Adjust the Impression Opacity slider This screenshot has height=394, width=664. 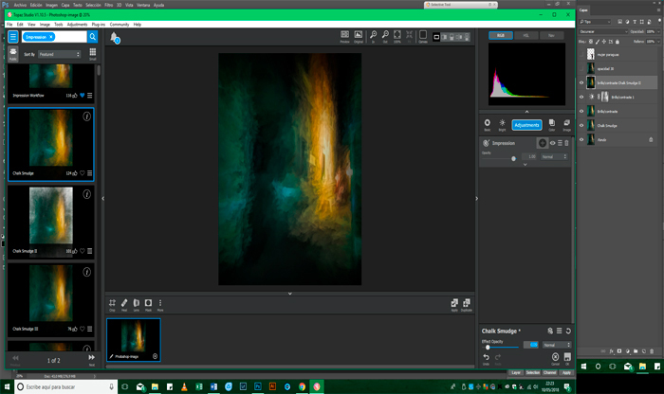[513, 158]
